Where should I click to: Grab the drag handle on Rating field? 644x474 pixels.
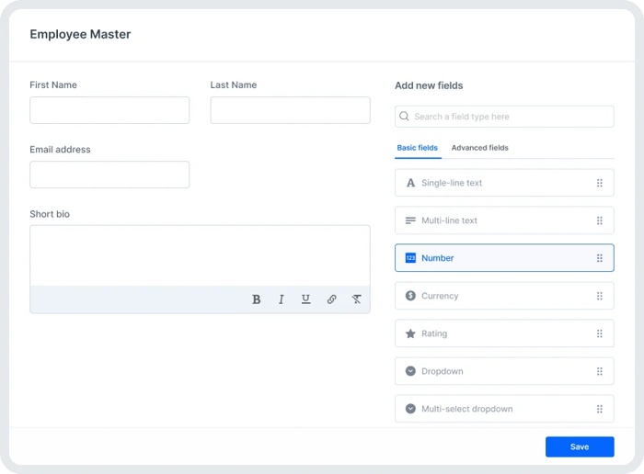600,333
